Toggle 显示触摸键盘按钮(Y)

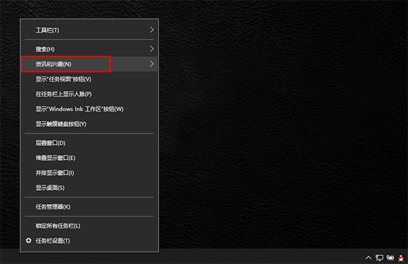89,124
